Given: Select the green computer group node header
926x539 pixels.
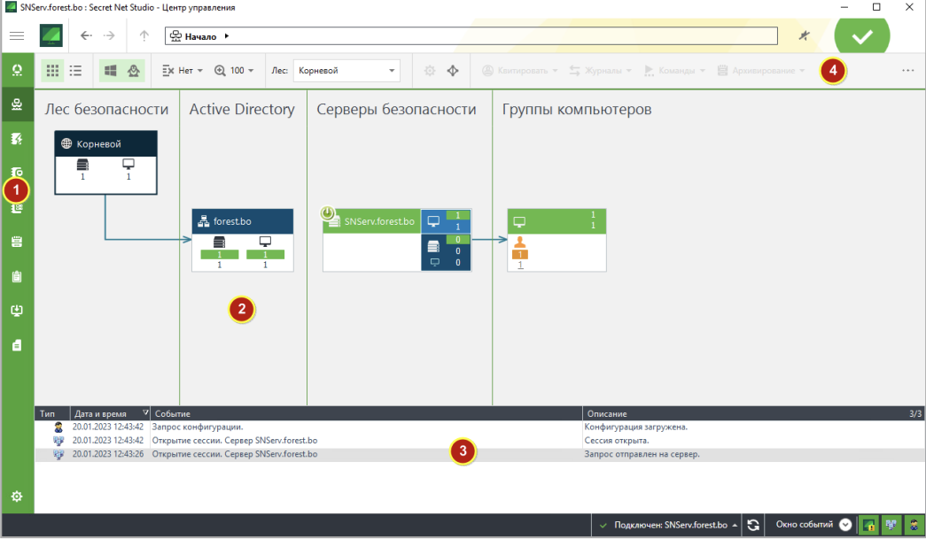Looking at the screenshot, I should coord(556,221).
